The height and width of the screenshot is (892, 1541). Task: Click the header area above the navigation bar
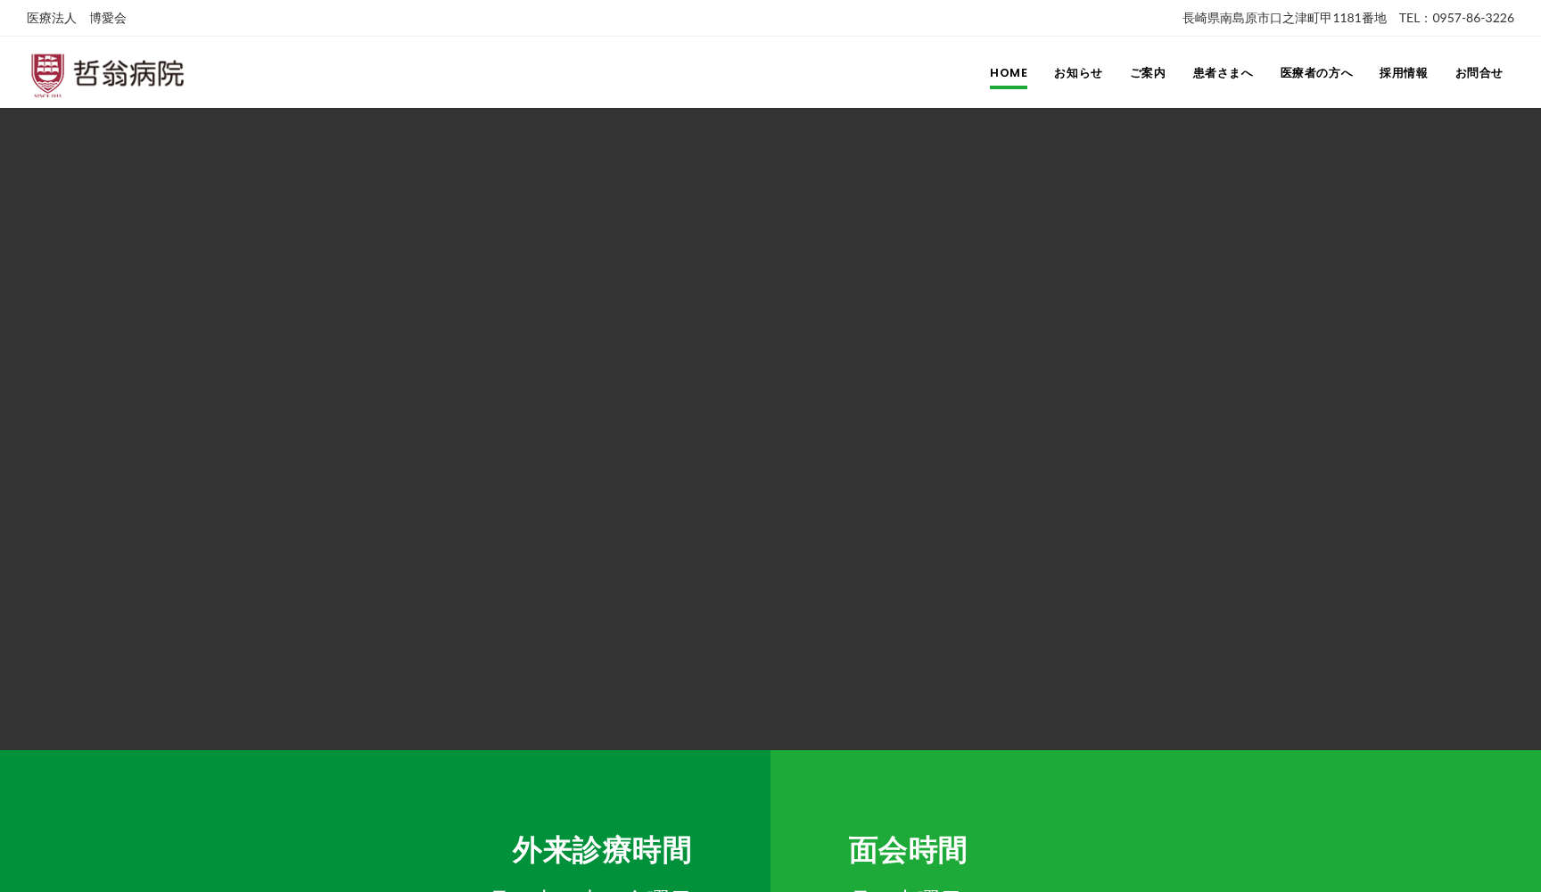pyautogui.click(x=770, y=17)
